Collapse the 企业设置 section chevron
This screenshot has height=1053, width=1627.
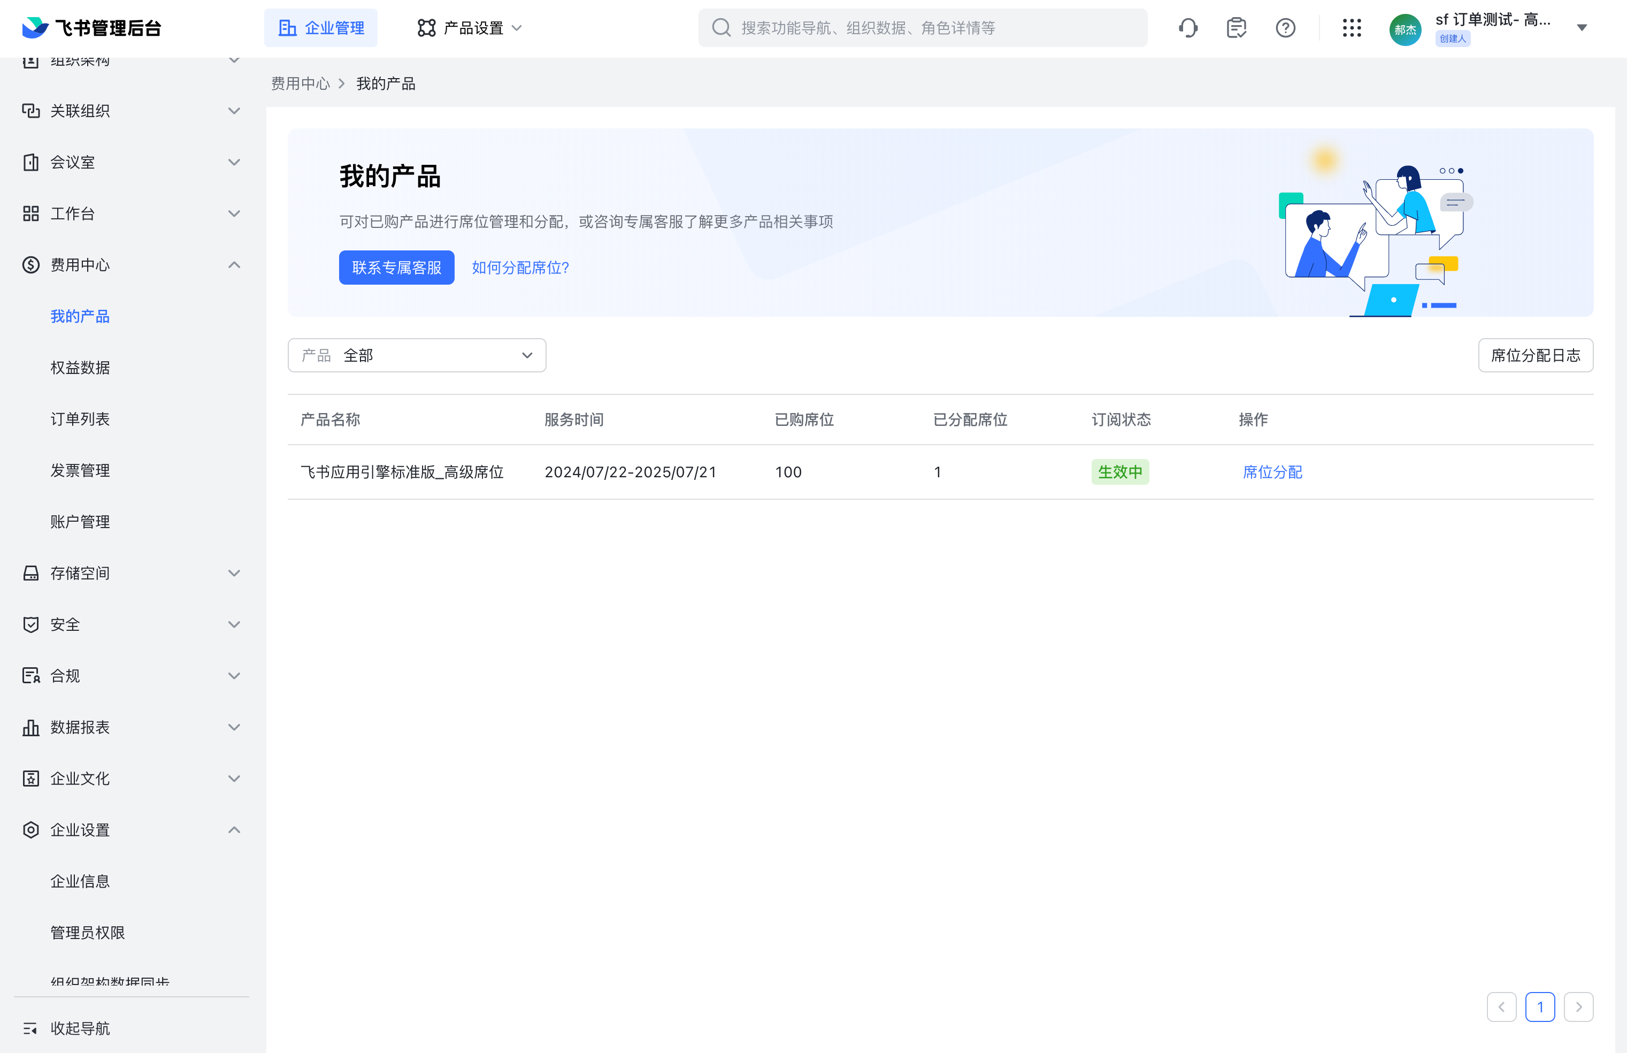[234, 829]
